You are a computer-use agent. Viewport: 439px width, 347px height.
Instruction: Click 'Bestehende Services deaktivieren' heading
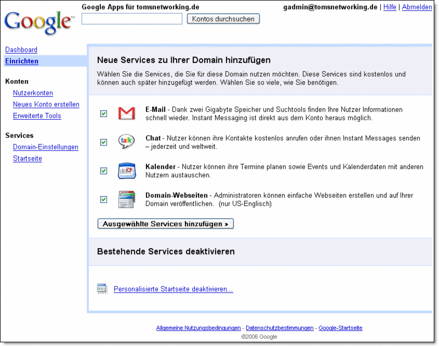coord(166,251)
